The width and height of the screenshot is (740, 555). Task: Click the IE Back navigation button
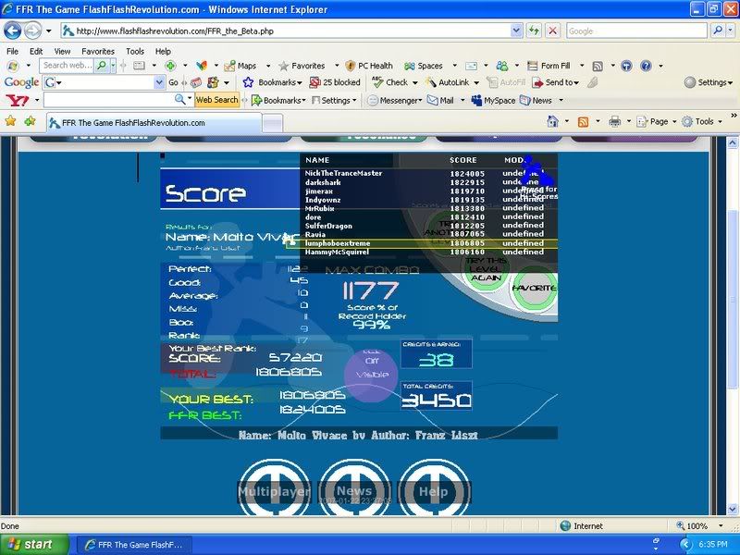tap(13, 31)
